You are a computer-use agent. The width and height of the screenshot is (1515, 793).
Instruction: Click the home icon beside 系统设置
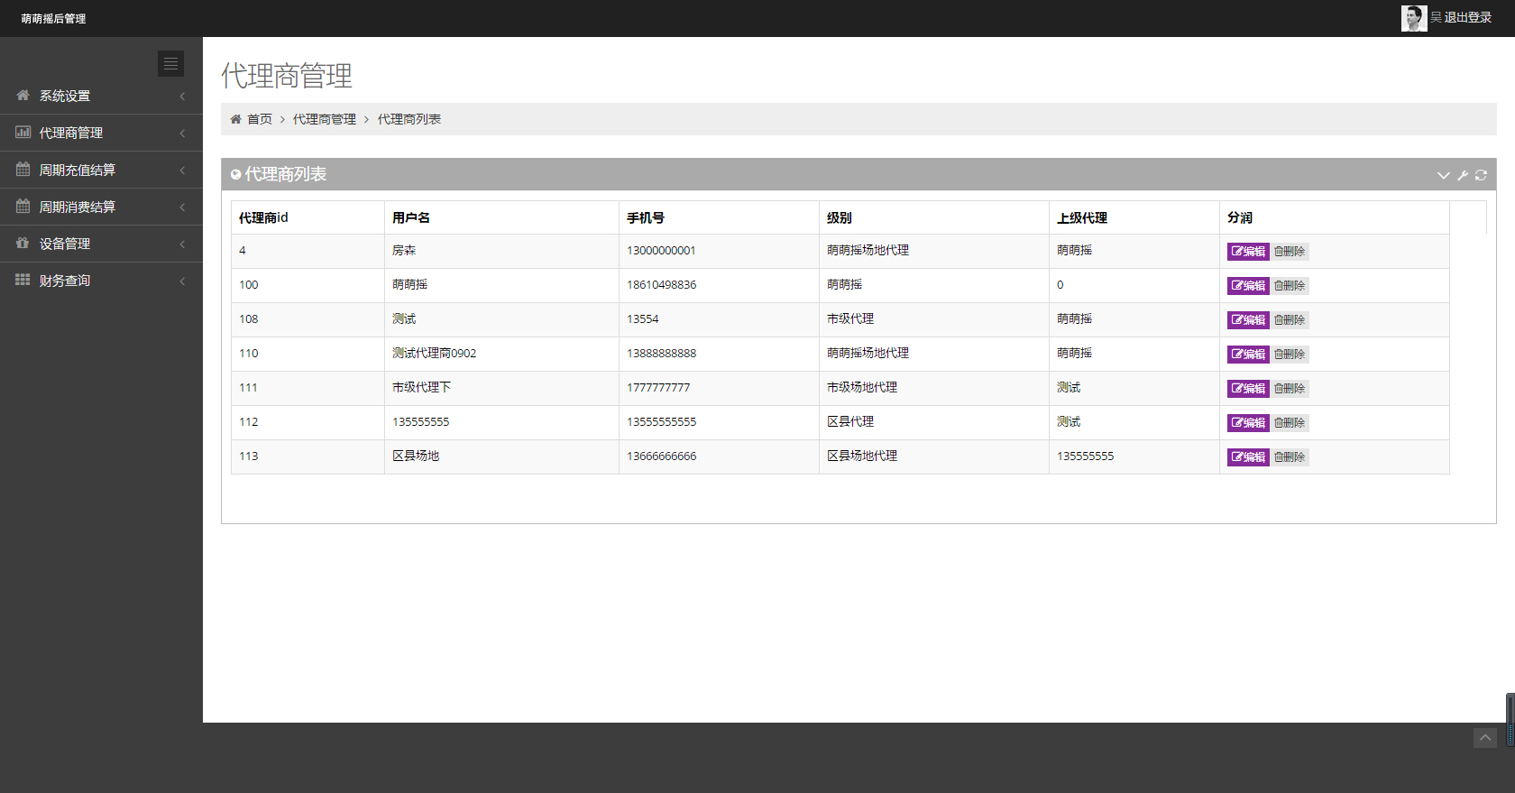(x=23, y=95)
